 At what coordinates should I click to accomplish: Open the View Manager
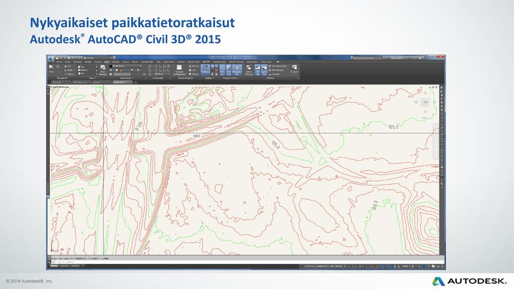tap(103, 70)
